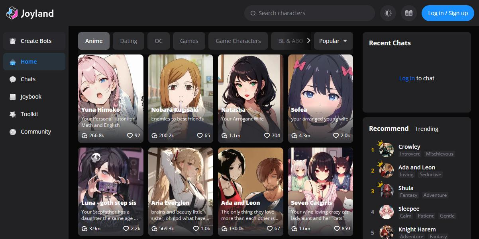Image resolution: width=479 pixels, height=239 pixels.
Task: Click the Log in link in Recent Chats
Action: point(407,78)
